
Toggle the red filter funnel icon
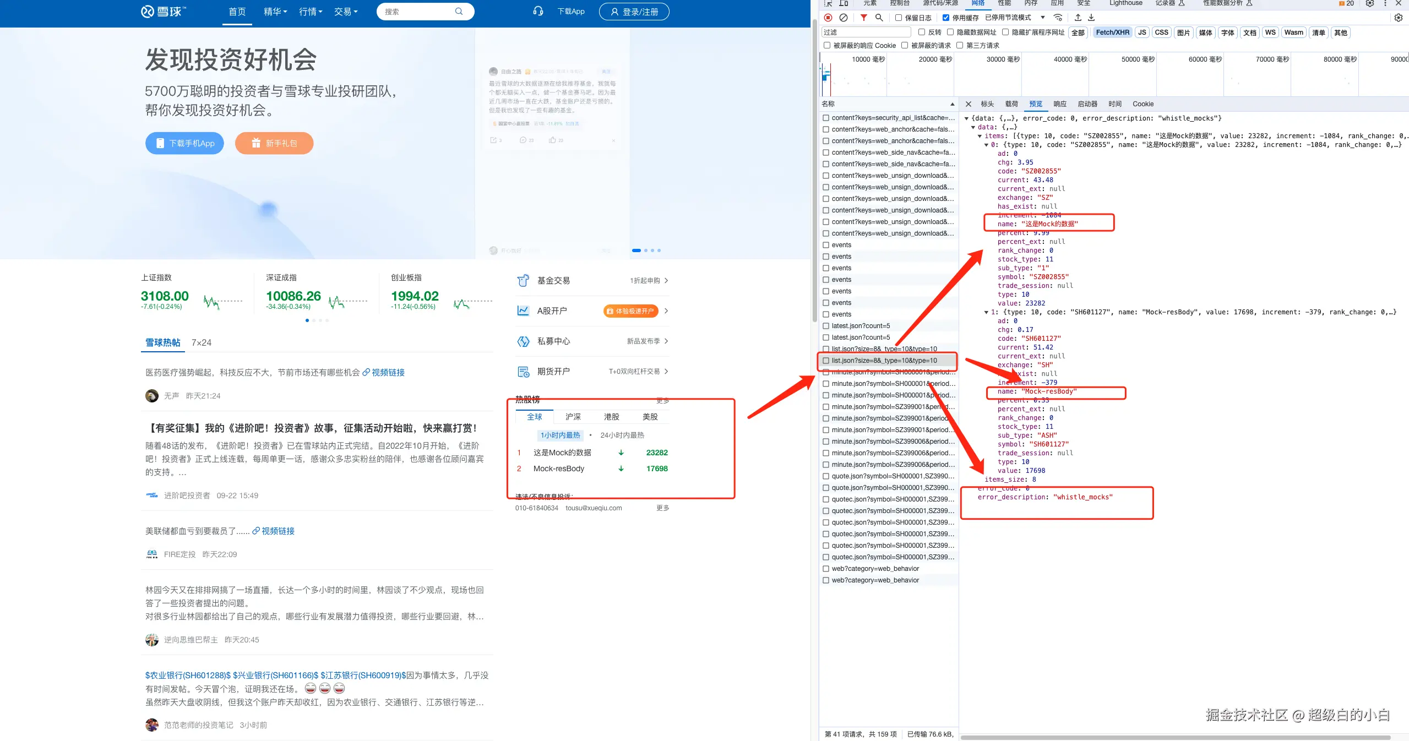(x=864, y=18)
